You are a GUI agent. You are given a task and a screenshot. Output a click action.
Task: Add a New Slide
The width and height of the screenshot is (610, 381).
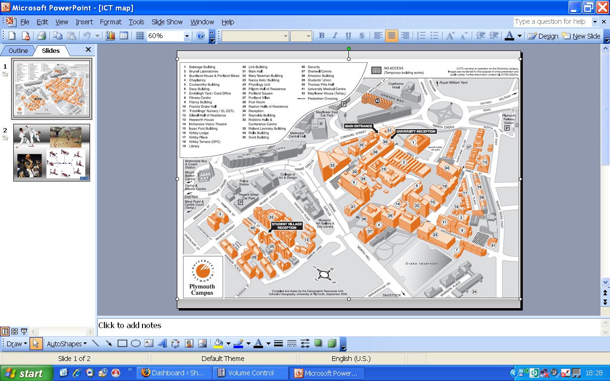point(581,36)
